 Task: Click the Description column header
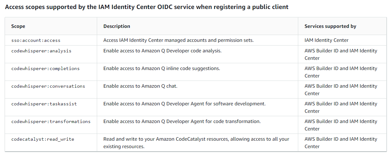tap(117, 26)
